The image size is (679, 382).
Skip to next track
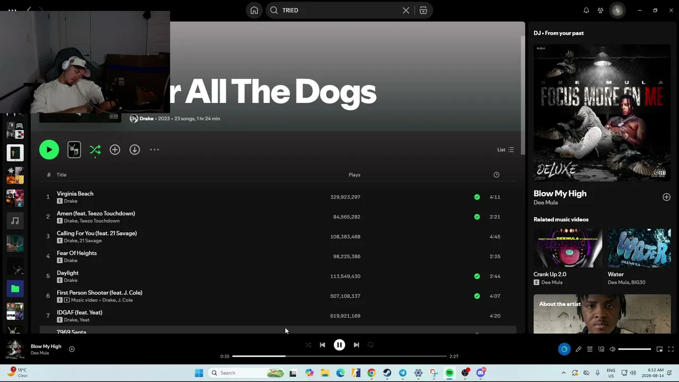pyautogui.click(x=356, y=345)
